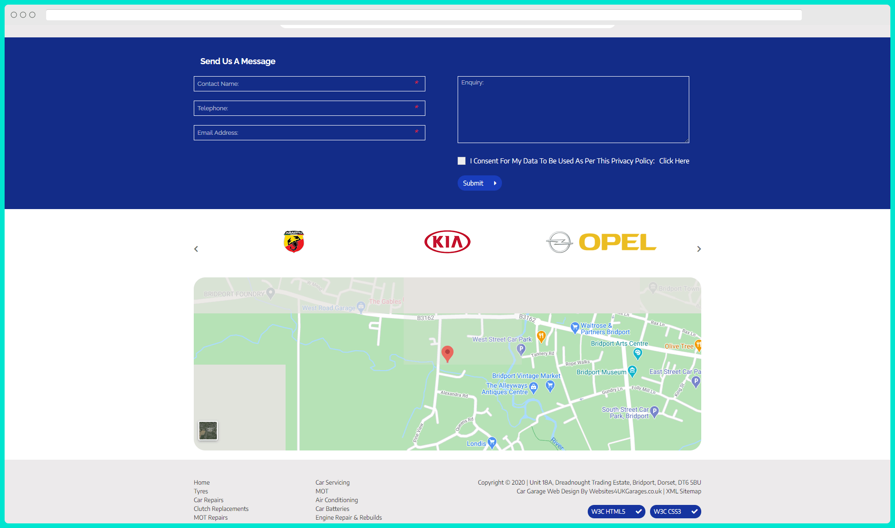Switch map to satellite view thumbnail

[208, 430]
